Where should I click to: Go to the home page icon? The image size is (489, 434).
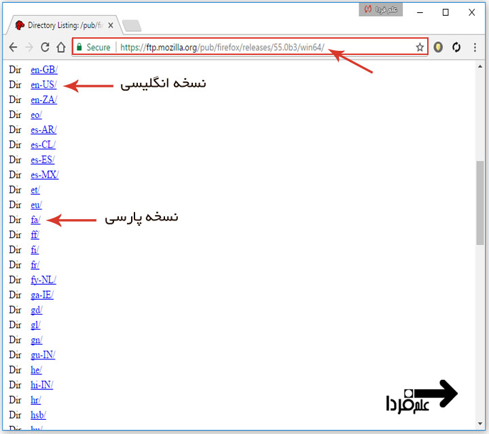click(x=61, y=47)
